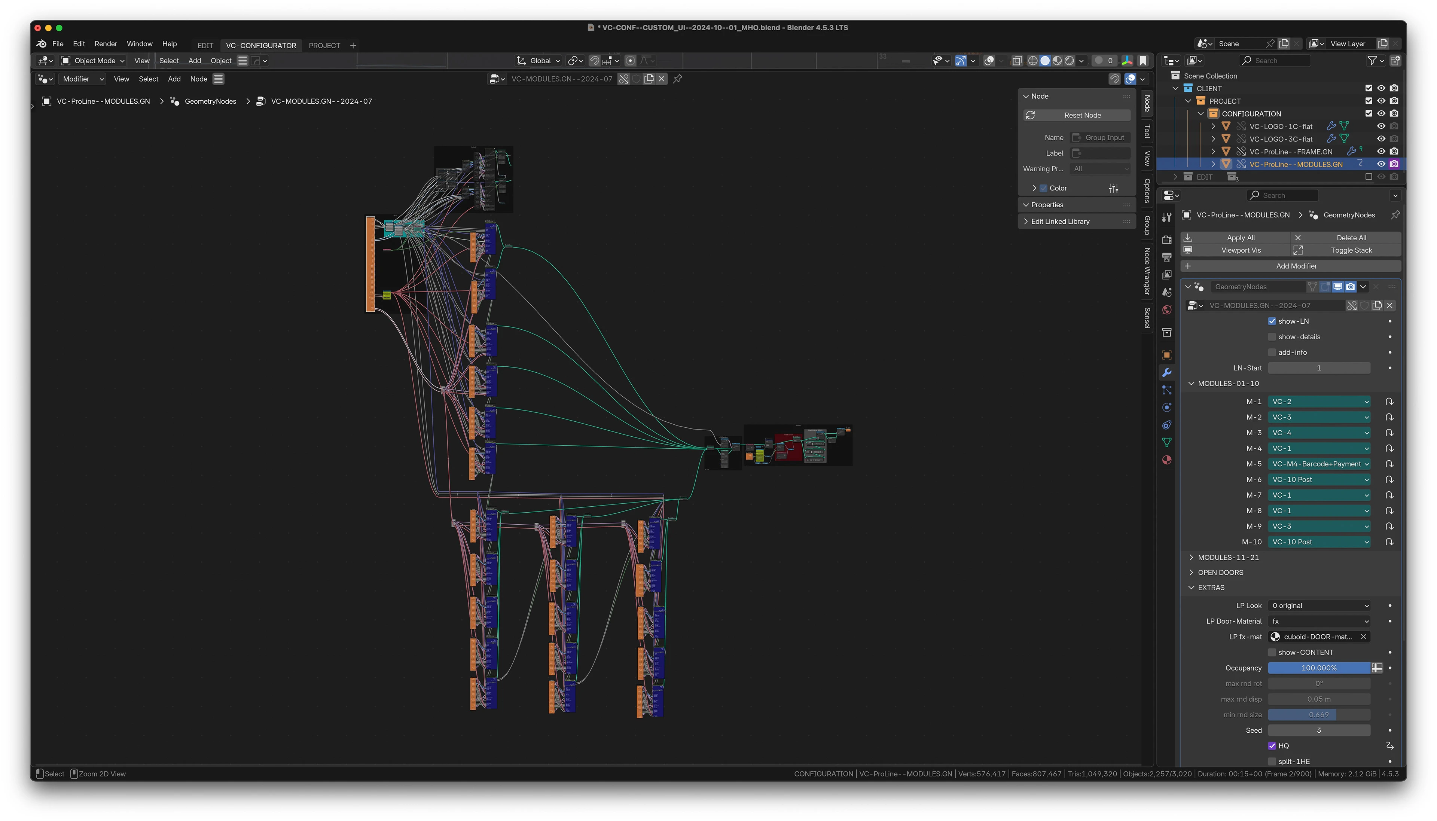Viewport: 1437px width, 821px height.
Task: Click the Occupancy spreadsheet icon
Action: [1377, 668]
